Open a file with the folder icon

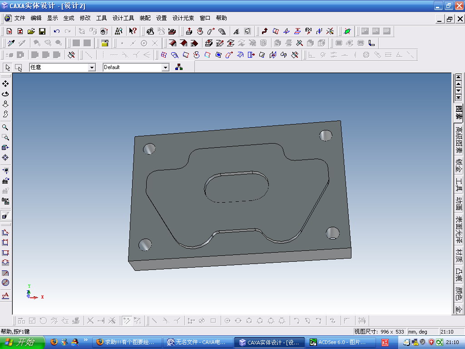pos(31,31)
